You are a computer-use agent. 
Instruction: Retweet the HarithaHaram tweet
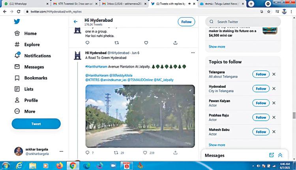point(117,153)
